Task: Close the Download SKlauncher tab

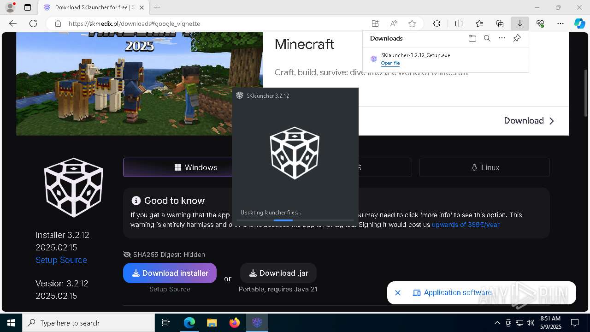Action: 142,7
